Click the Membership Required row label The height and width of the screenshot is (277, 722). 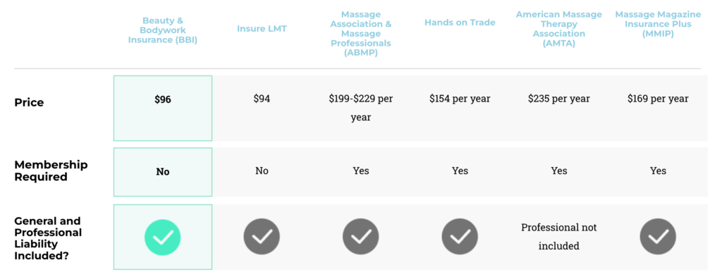51,171
